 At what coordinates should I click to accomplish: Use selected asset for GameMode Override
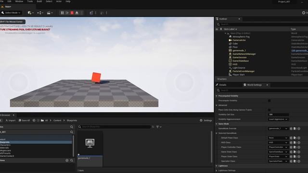coord(291,129)
